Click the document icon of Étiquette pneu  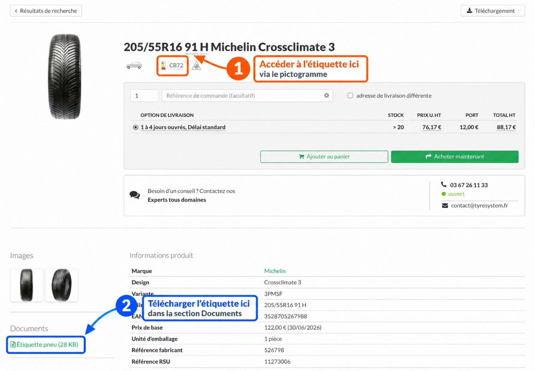click(13, 344)
